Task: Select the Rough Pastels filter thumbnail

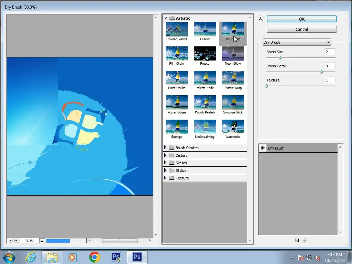Action: (x=205, y=102)
